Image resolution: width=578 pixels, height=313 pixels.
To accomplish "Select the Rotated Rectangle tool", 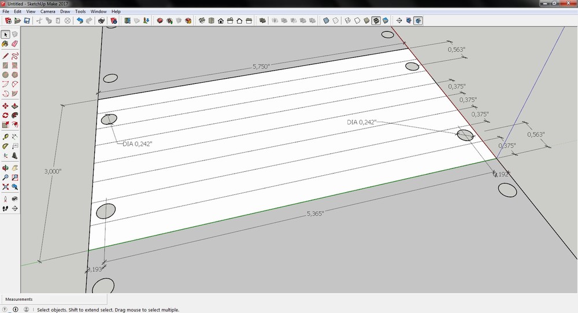I will (15, 65).
